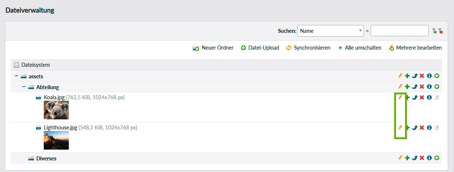Collapse the assets folder tree node
Screen dimensions: 454x172
click(16, 76)
